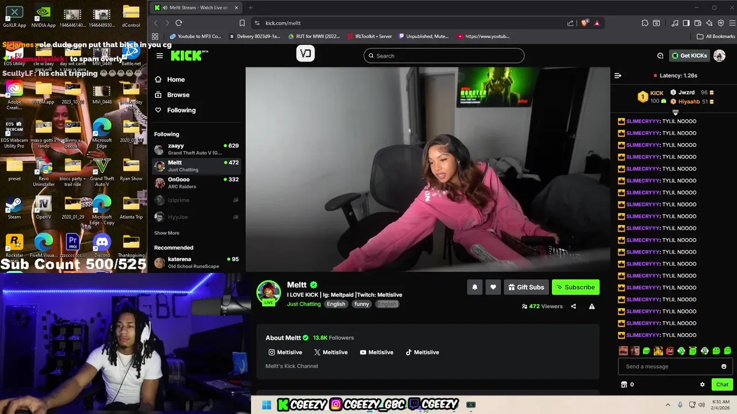737x414 pixels.
Task: Open the volume icon in system tray
Action: click(701, 405)
